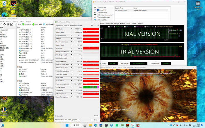
Task: Switch to the Graphics Card tab
Action: click(x=59, y=25)
